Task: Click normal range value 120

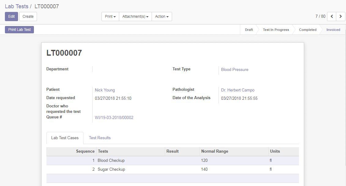Action: [x=204, y=161]
